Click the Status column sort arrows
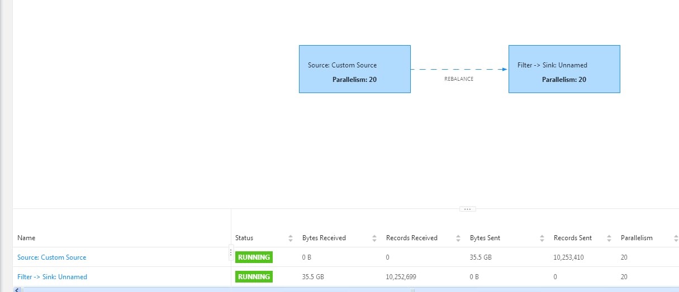 (x=290, y=238)
